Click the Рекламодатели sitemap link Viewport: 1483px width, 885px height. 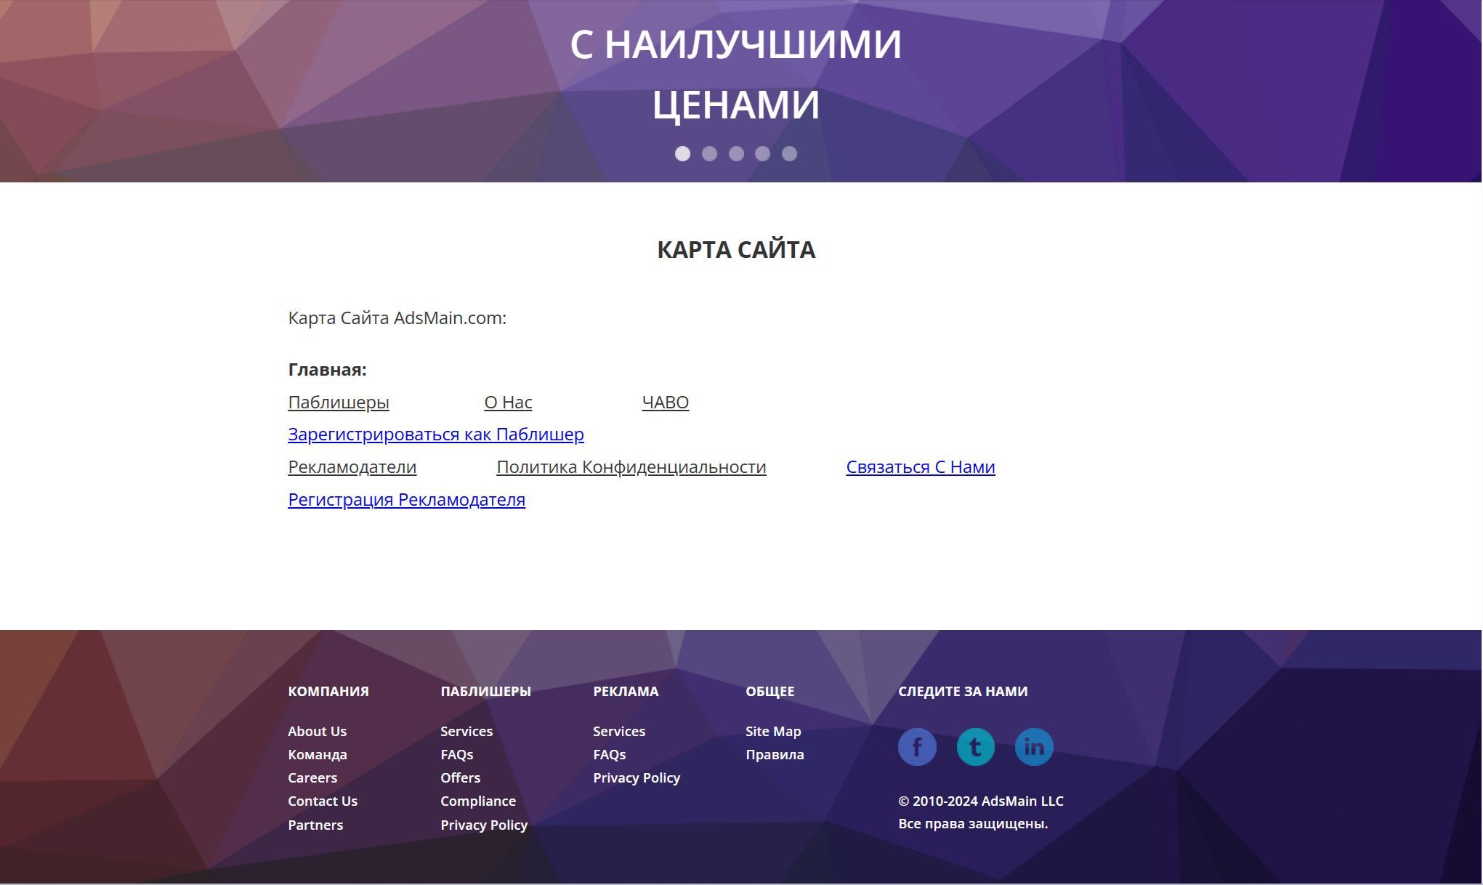352,467
